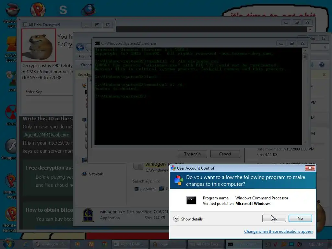Click the zombie flower desktop icon
The width and height of the screenshot is (332, 249).
click(11, 81)
